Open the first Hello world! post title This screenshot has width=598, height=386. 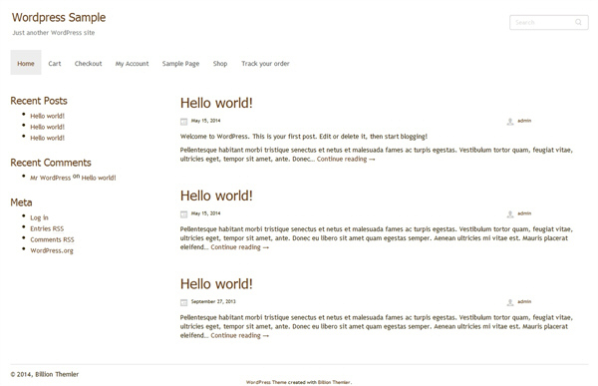tap(216, 103)
